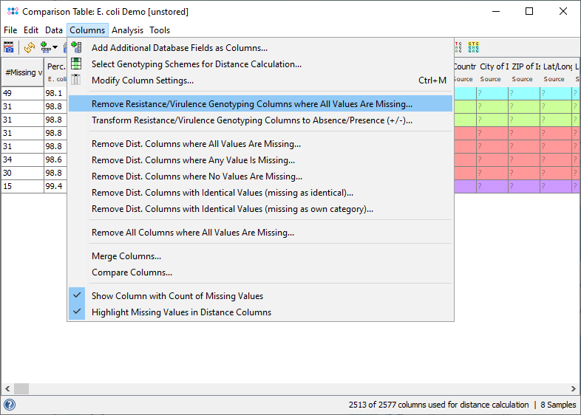Open dropdown arrow next to add-column icon
Image resolution: width=581 pixels, height=415 pixels.
tap(55, 48)
